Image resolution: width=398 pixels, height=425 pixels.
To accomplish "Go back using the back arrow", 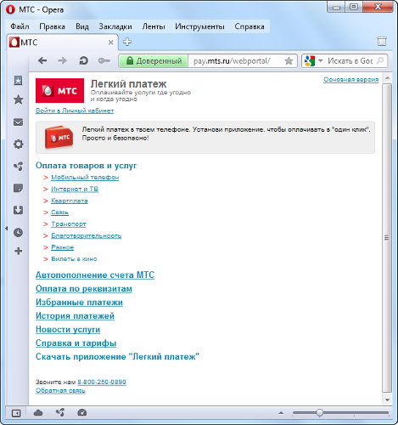I will (42, 60).
